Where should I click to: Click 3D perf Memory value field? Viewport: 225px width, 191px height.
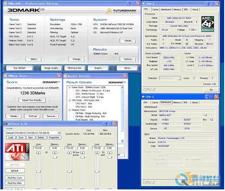point(109,148)
